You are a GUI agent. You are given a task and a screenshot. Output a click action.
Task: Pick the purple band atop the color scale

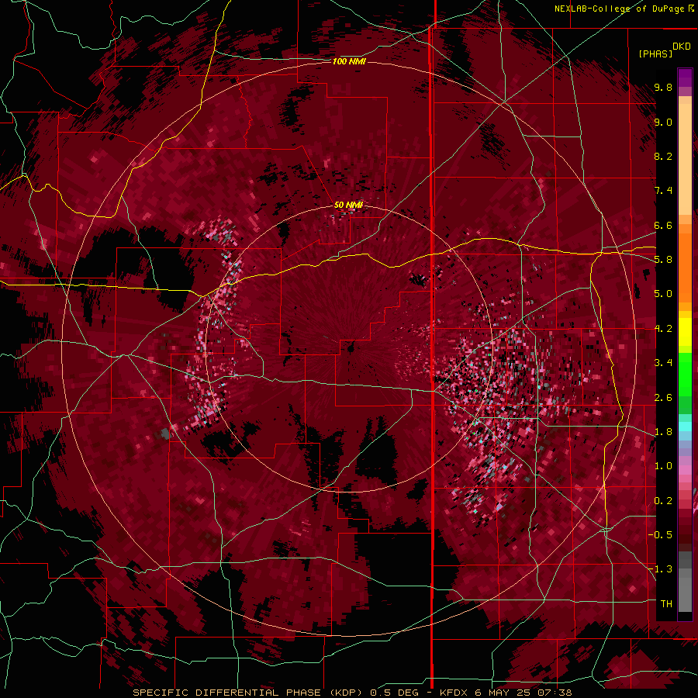[x=685, y=78]
